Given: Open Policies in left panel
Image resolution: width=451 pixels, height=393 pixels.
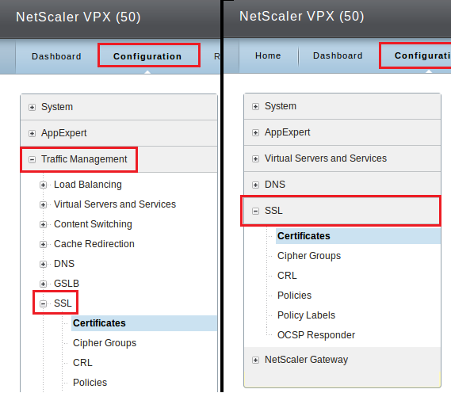Looking at the screenshot, I should 90,383.
